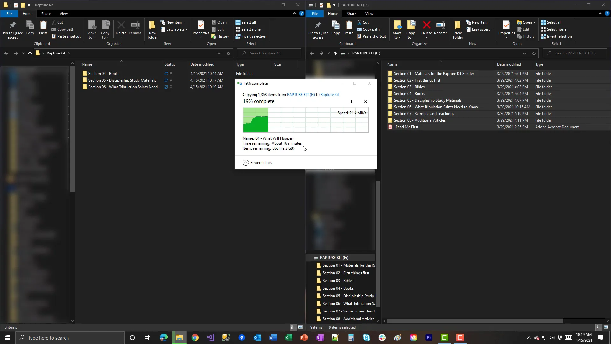Pause the file copy operation
The height and width of the screenshot is (344, 611).
click(x=351, y=101)
